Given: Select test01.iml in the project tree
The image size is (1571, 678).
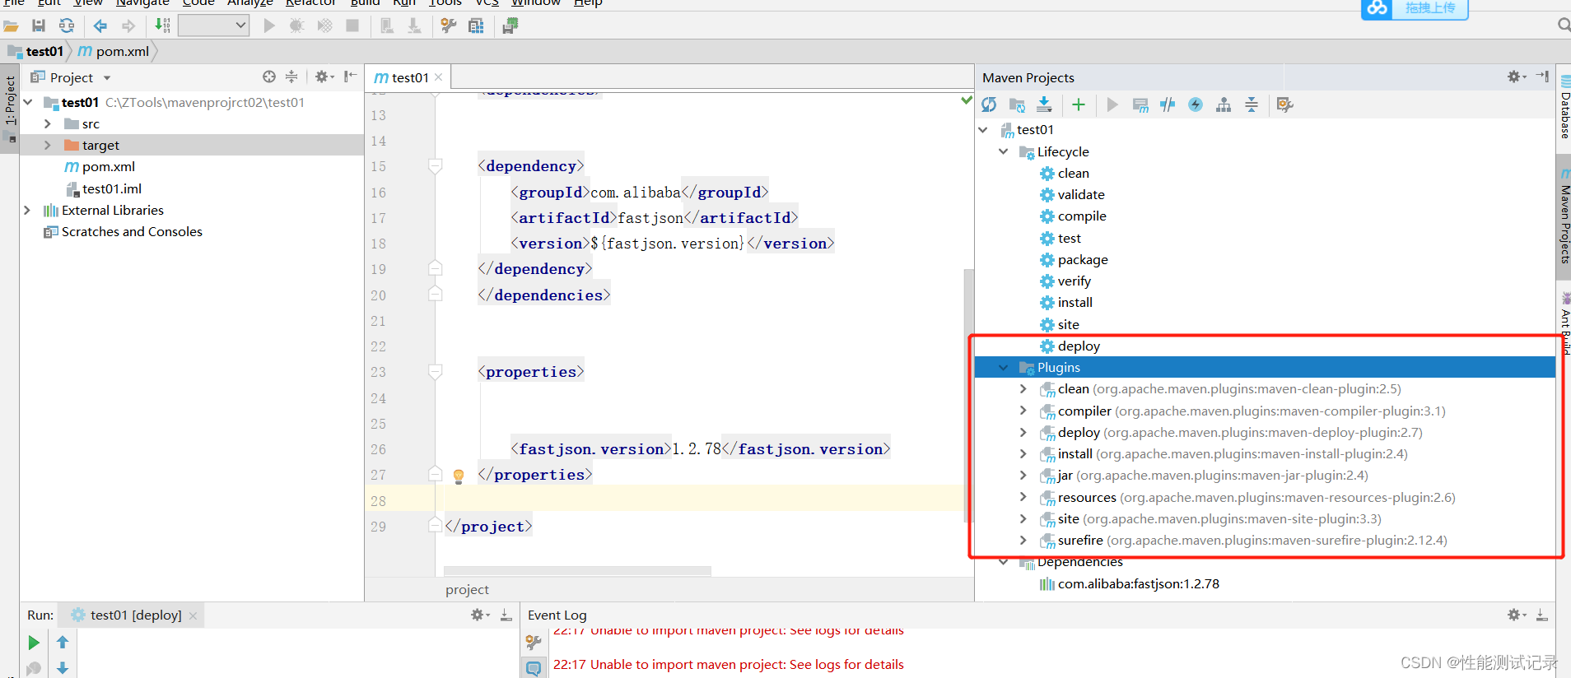Looking at the screenshot, I should [x=112, y=188].
